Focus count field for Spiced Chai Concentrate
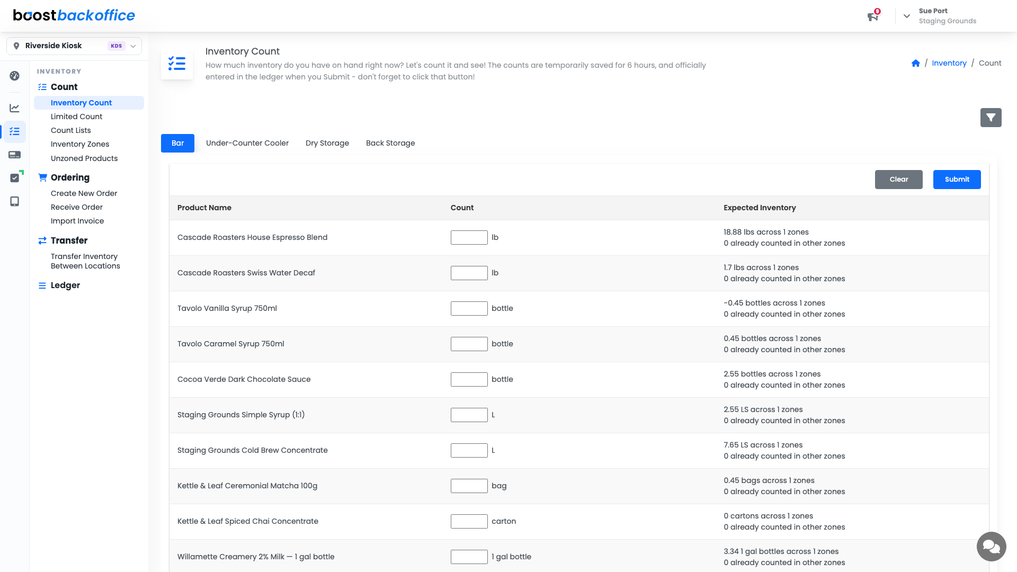The image size is (1017, 572). point(469,522)
